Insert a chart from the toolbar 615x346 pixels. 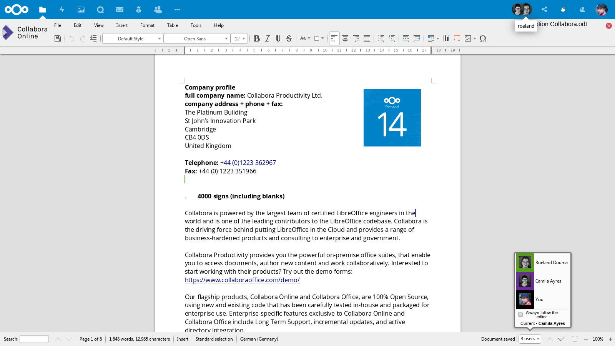click(x=446, y=38)
